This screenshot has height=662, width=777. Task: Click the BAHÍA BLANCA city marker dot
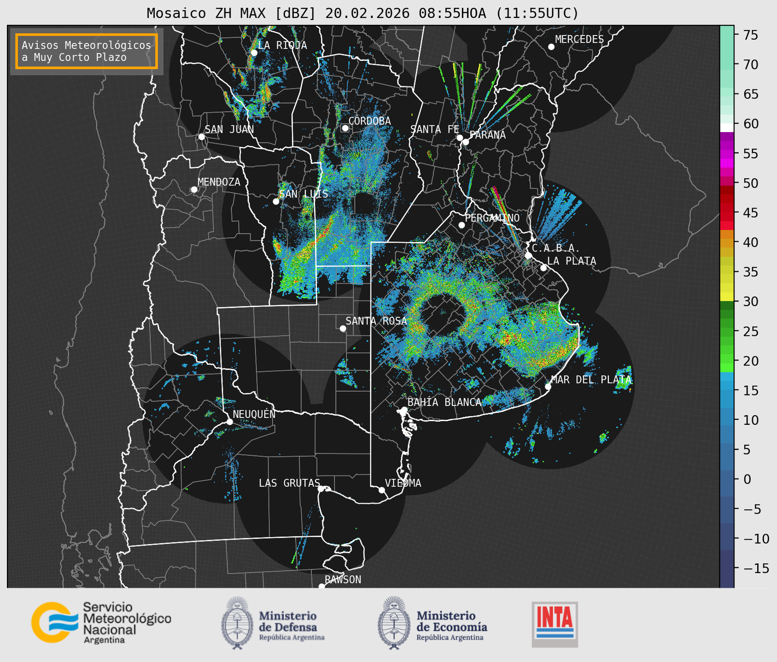404,410
